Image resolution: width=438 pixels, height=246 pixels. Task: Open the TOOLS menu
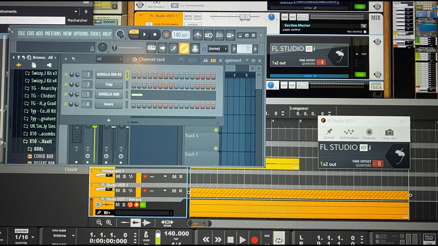(x=95, y=33)
